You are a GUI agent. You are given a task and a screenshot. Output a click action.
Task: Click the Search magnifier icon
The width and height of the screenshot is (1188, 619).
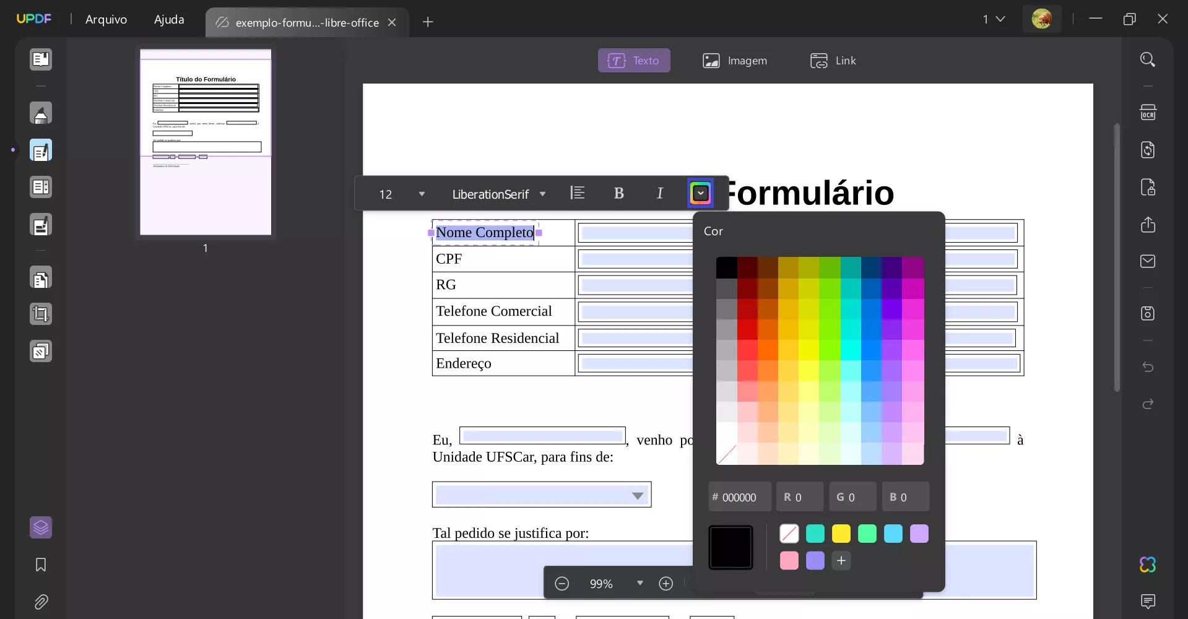1148,59
